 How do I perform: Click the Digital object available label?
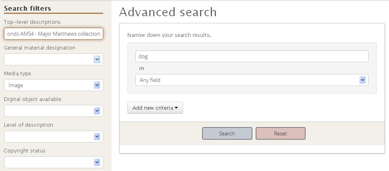33,99
